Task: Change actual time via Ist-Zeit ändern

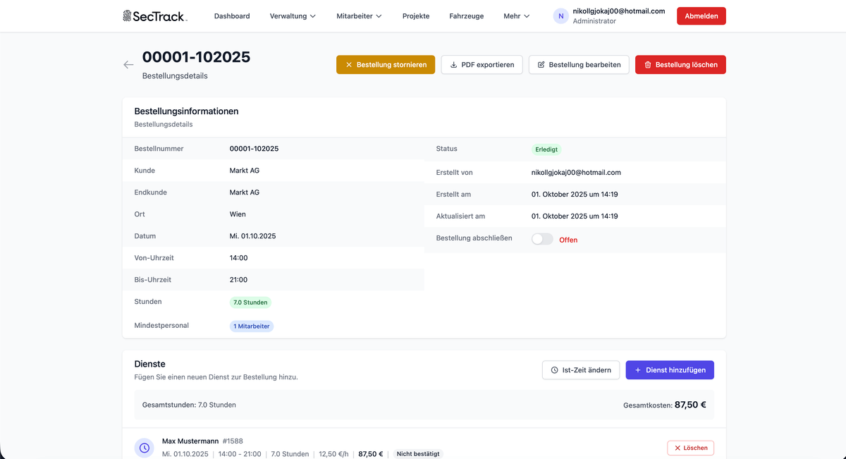Action: click(581, 370)
